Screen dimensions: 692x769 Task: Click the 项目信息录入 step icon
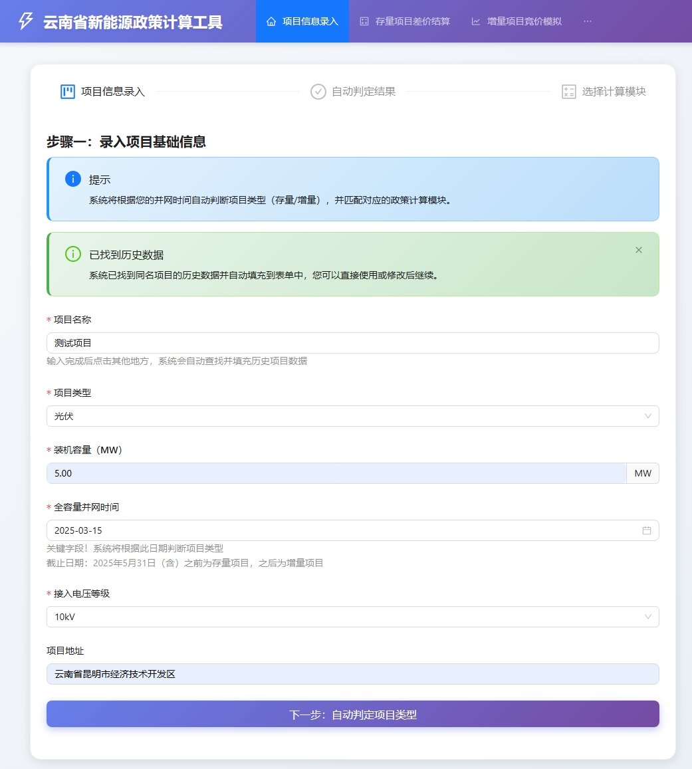[x=68, y=92]
